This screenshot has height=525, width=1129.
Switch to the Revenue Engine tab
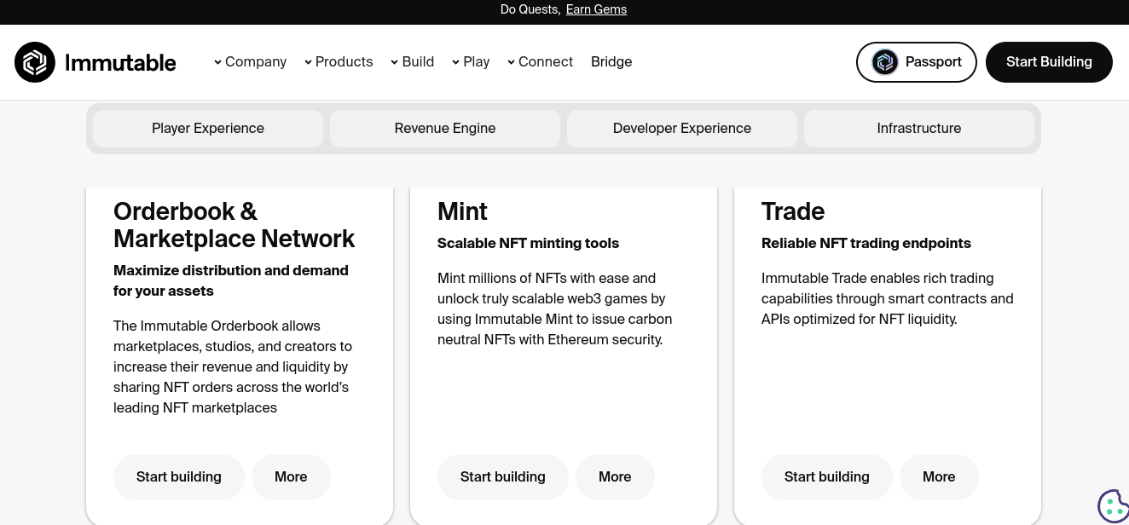(x=445, y=129)
